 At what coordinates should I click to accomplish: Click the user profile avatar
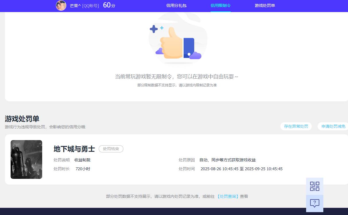(x=61, y=5)
